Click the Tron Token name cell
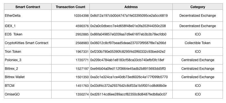 point(28,52)
